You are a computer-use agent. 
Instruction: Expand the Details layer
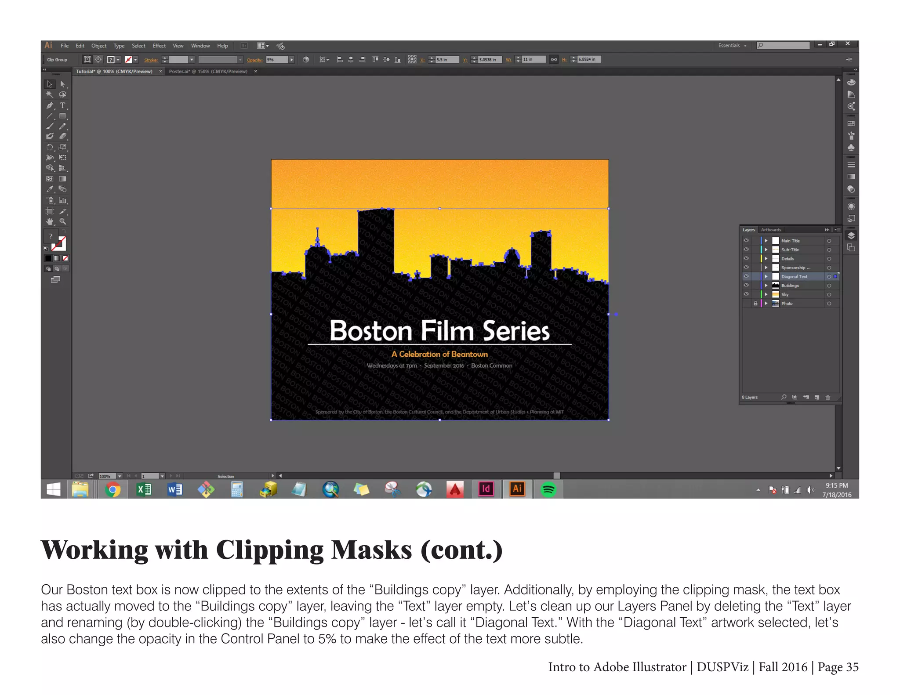(766, 258)
